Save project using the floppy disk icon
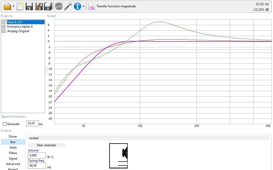The width and height of the screenshot is (273, 170). pos(29,6)
